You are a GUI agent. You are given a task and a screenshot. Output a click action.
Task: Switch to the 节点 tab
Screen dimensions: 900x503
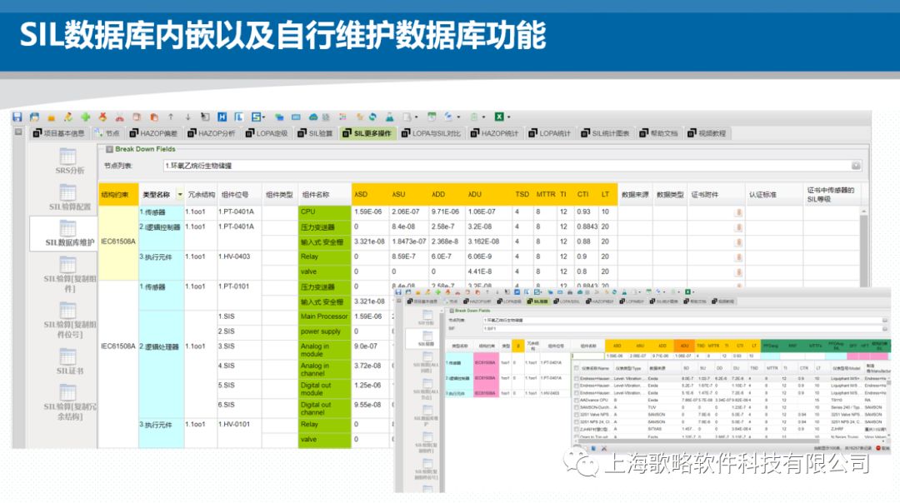107,133
